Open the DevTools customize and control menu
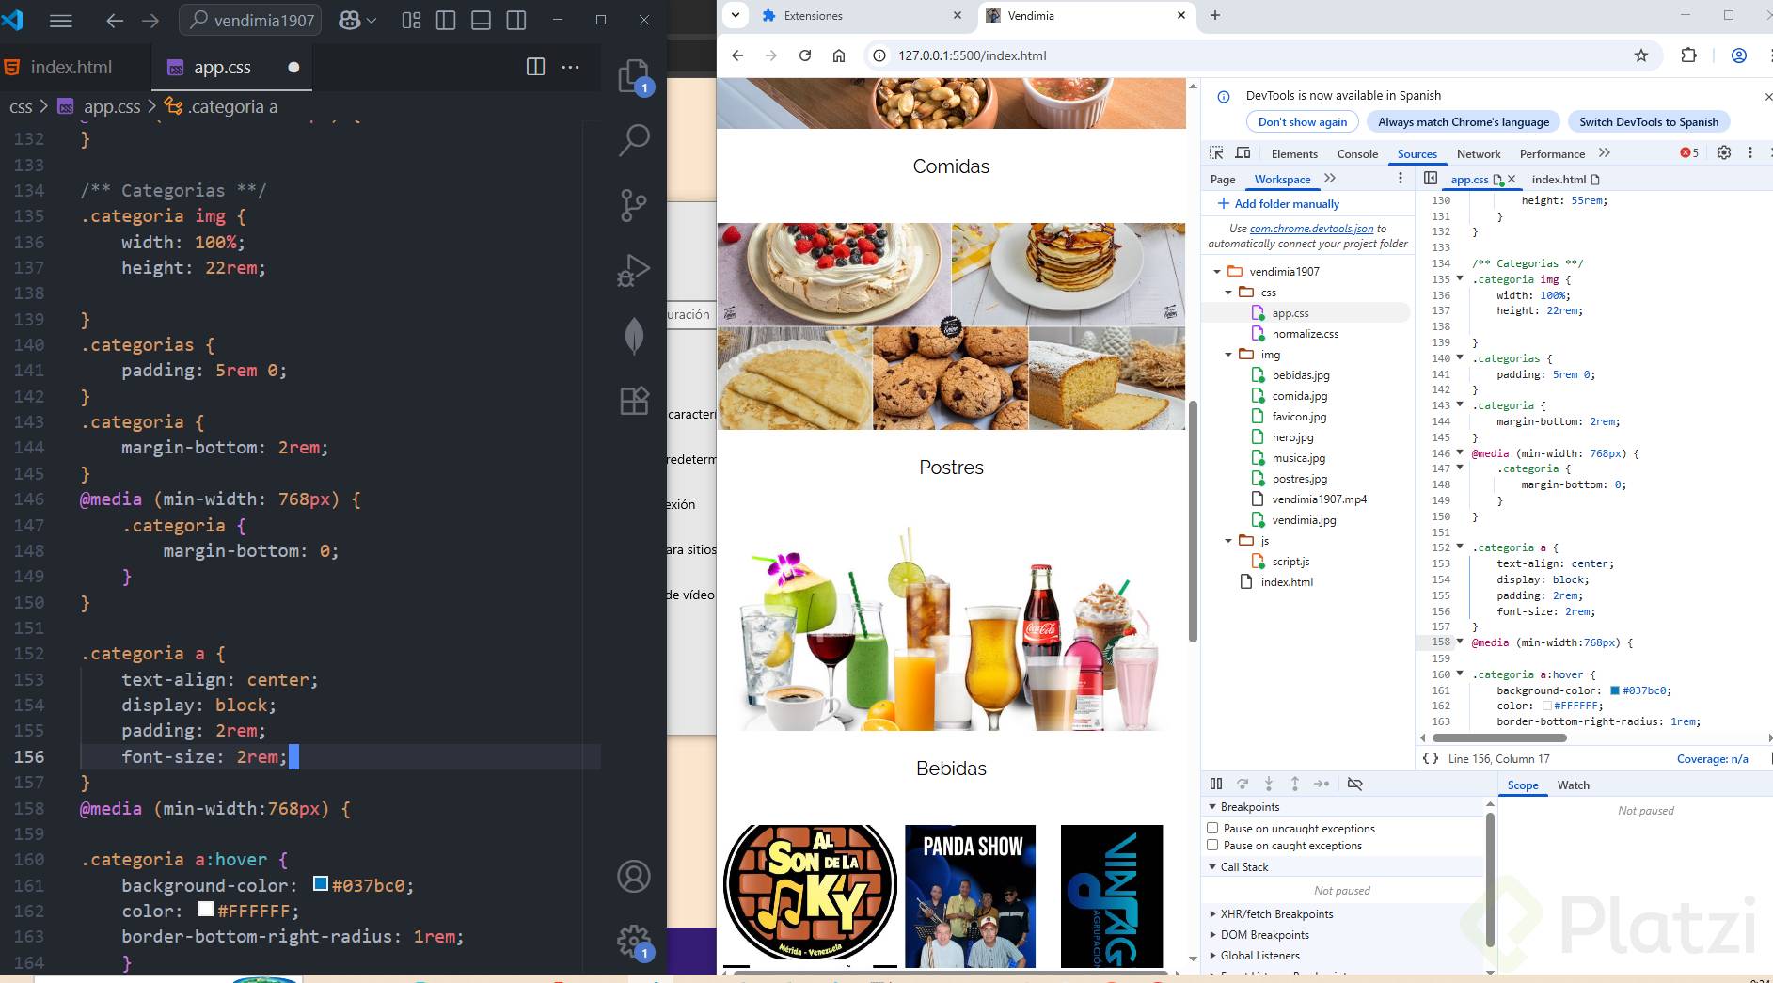Viewport: 1773px width, 983px height. click(1750, 152)
